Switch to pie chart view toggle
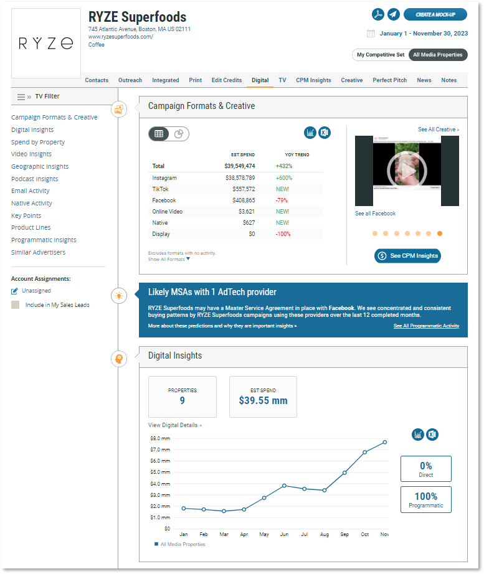484x574 pixels. (x=178, y=133)
